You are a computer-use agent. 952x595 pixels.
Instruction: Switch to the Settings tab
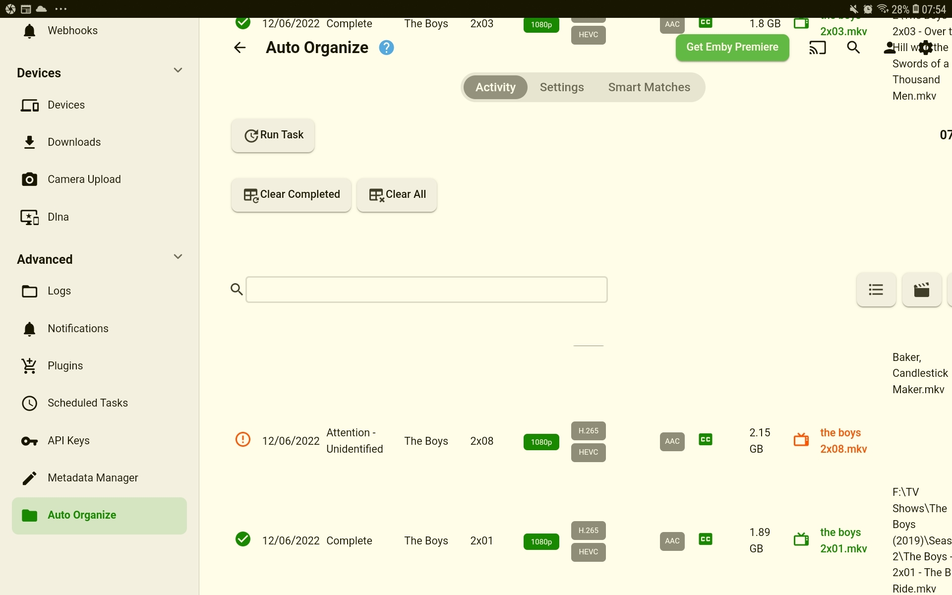click(561, 87)
